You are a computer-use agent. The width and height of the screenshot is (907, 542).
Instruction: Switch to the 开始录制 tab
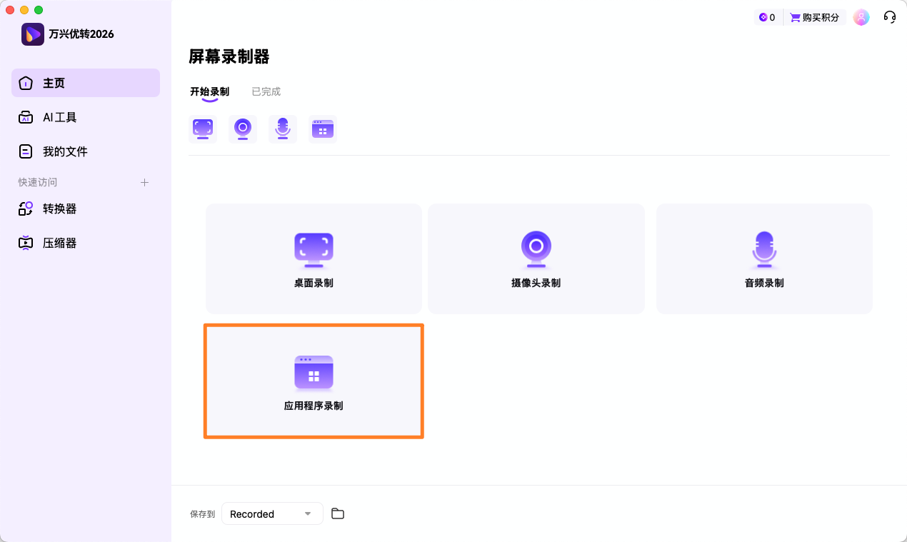[209, 91]
